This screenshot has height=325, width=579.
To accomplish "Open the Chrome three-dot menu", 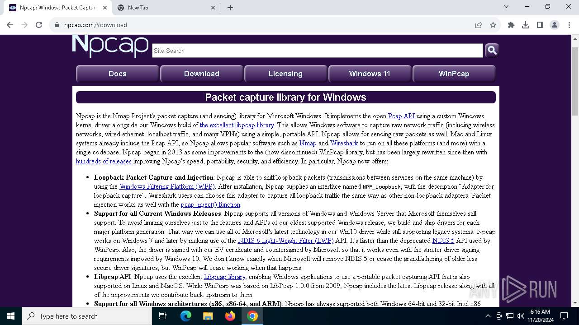I will click(x=569, y=25).
